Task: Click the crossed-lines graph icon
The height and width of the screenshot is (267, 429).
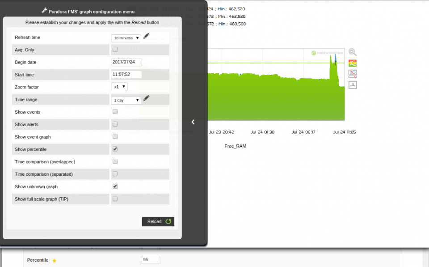Action: click(353, 73)
